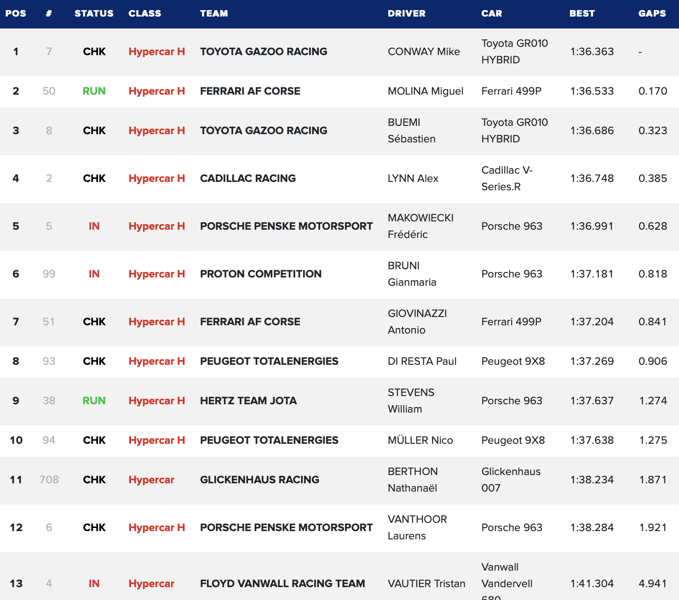679x600 pixels.
Task: Click RUN status for HERTZ TEAM JOTA
Action: (94, 401)
